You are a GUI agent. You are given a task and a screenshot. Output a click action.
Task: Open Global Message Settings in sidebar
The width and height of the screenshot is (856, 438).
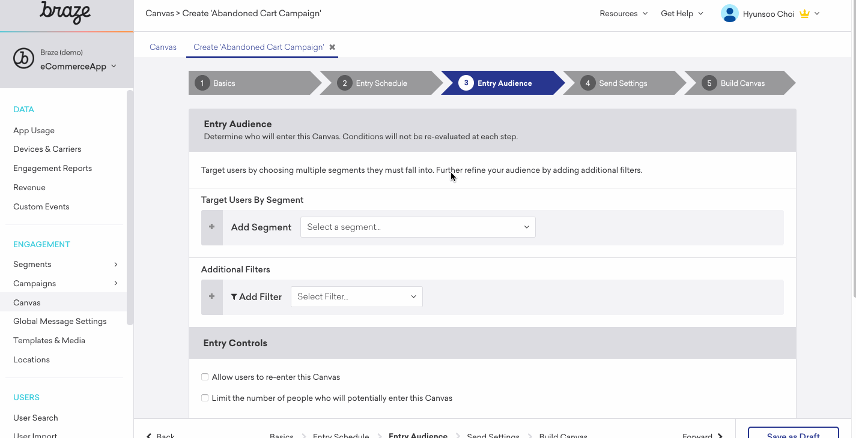[60, 321]
